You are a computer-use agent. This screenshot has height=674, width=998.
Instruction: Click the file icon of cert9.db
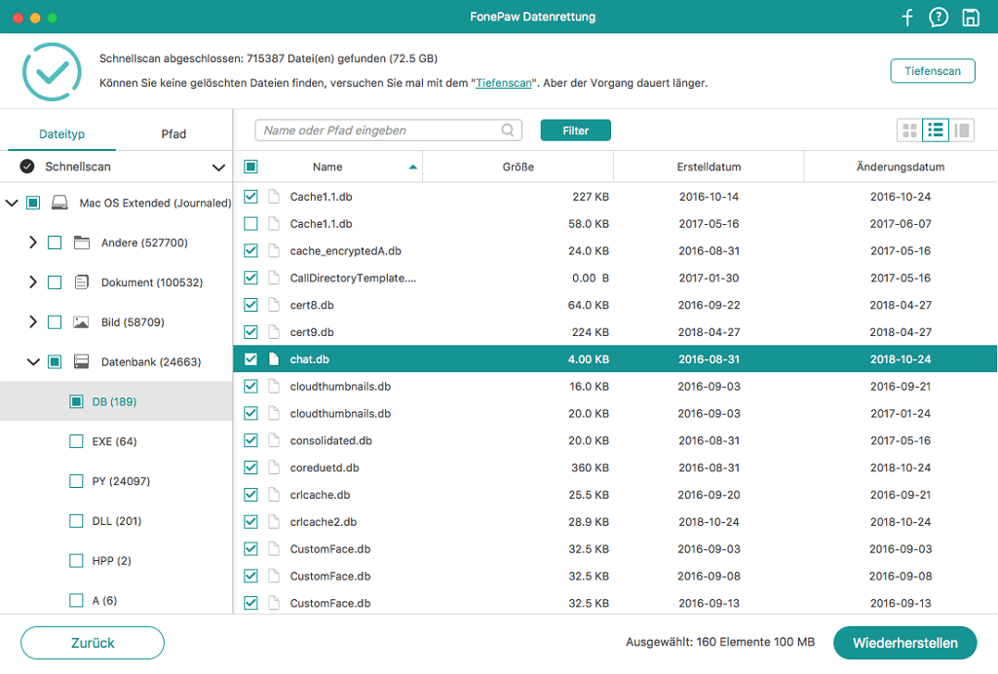[274, 332]
